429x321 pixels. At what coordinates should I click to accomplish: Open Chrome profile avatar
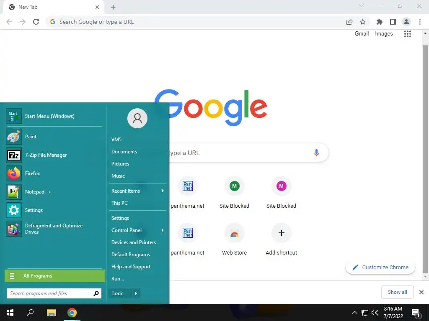click(406, 22)
